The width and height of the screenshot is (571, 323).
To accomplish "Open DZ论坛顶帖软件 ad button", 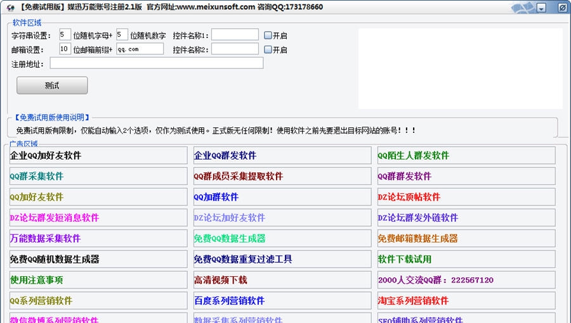I will click(466, 197).
